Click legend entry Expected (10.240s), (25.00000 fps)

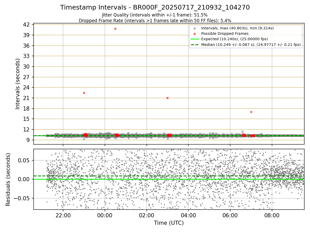[x=235, y=39]
